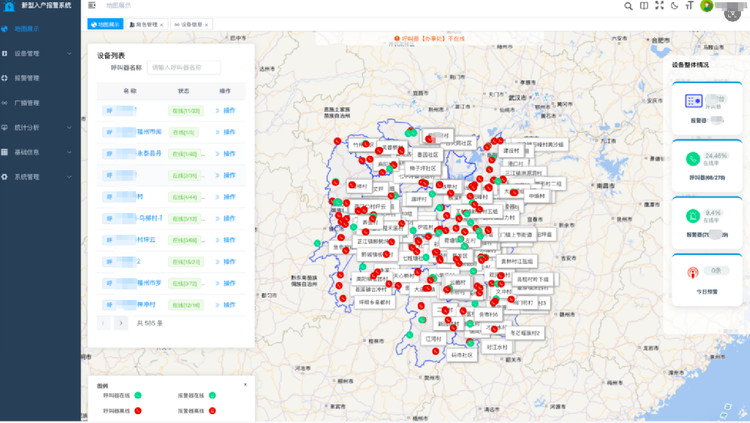
Task: Click the font size icon
Action: tap(689, 6)
